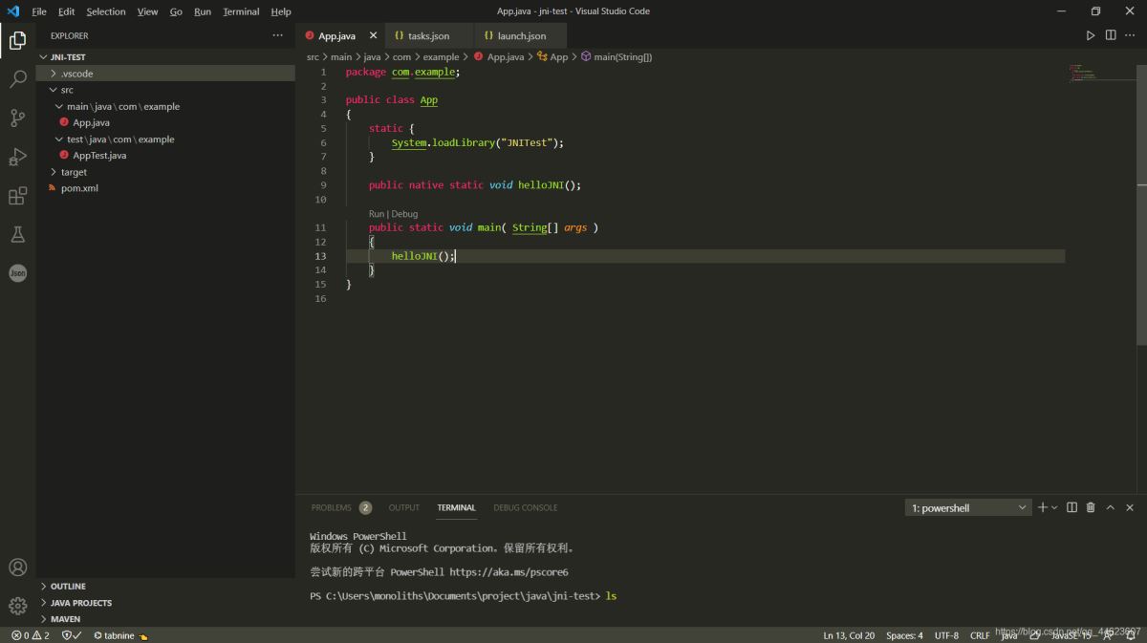1147x643 pixels.
Task: Click the shield checkmark status bar icon
Action: [x=72, y=635]
